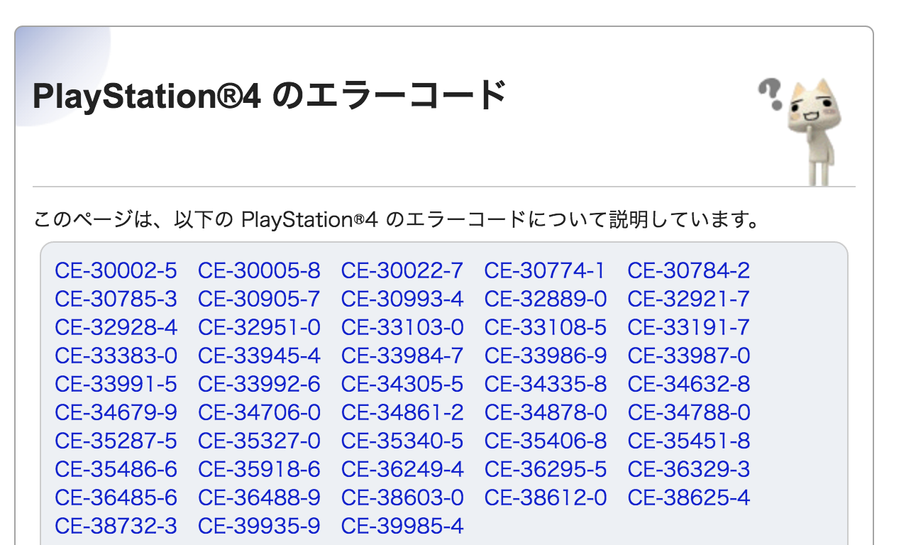Open error code CE-30005-8 link

point(259,270)
